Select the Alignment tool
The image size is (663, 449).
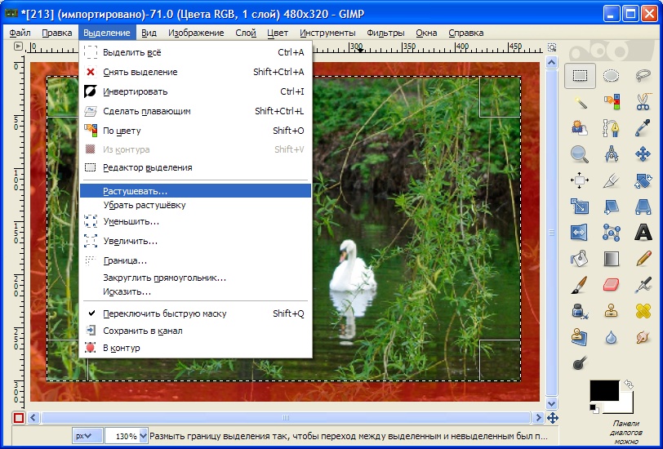click(x=580, y=180)
